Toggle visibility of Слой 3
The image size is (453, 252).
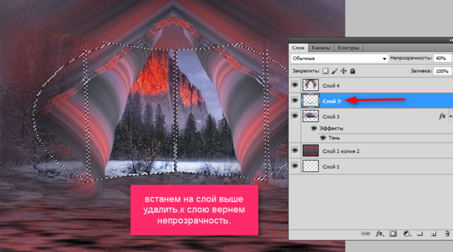pyautogui.click(x=294, y=116)
